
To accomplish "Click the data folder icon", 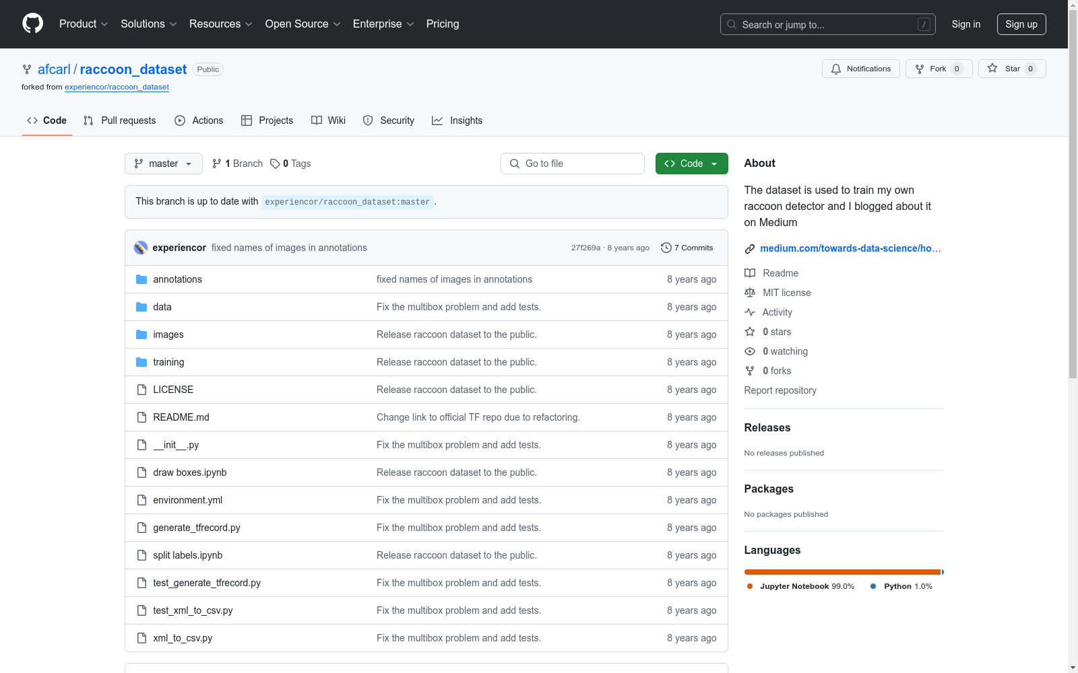I will point(141,307).
